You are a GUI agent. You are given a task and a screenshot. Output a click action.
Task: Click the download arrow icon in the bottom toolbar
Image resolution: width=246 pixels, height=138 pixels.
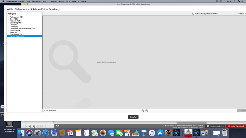[27, 126]
